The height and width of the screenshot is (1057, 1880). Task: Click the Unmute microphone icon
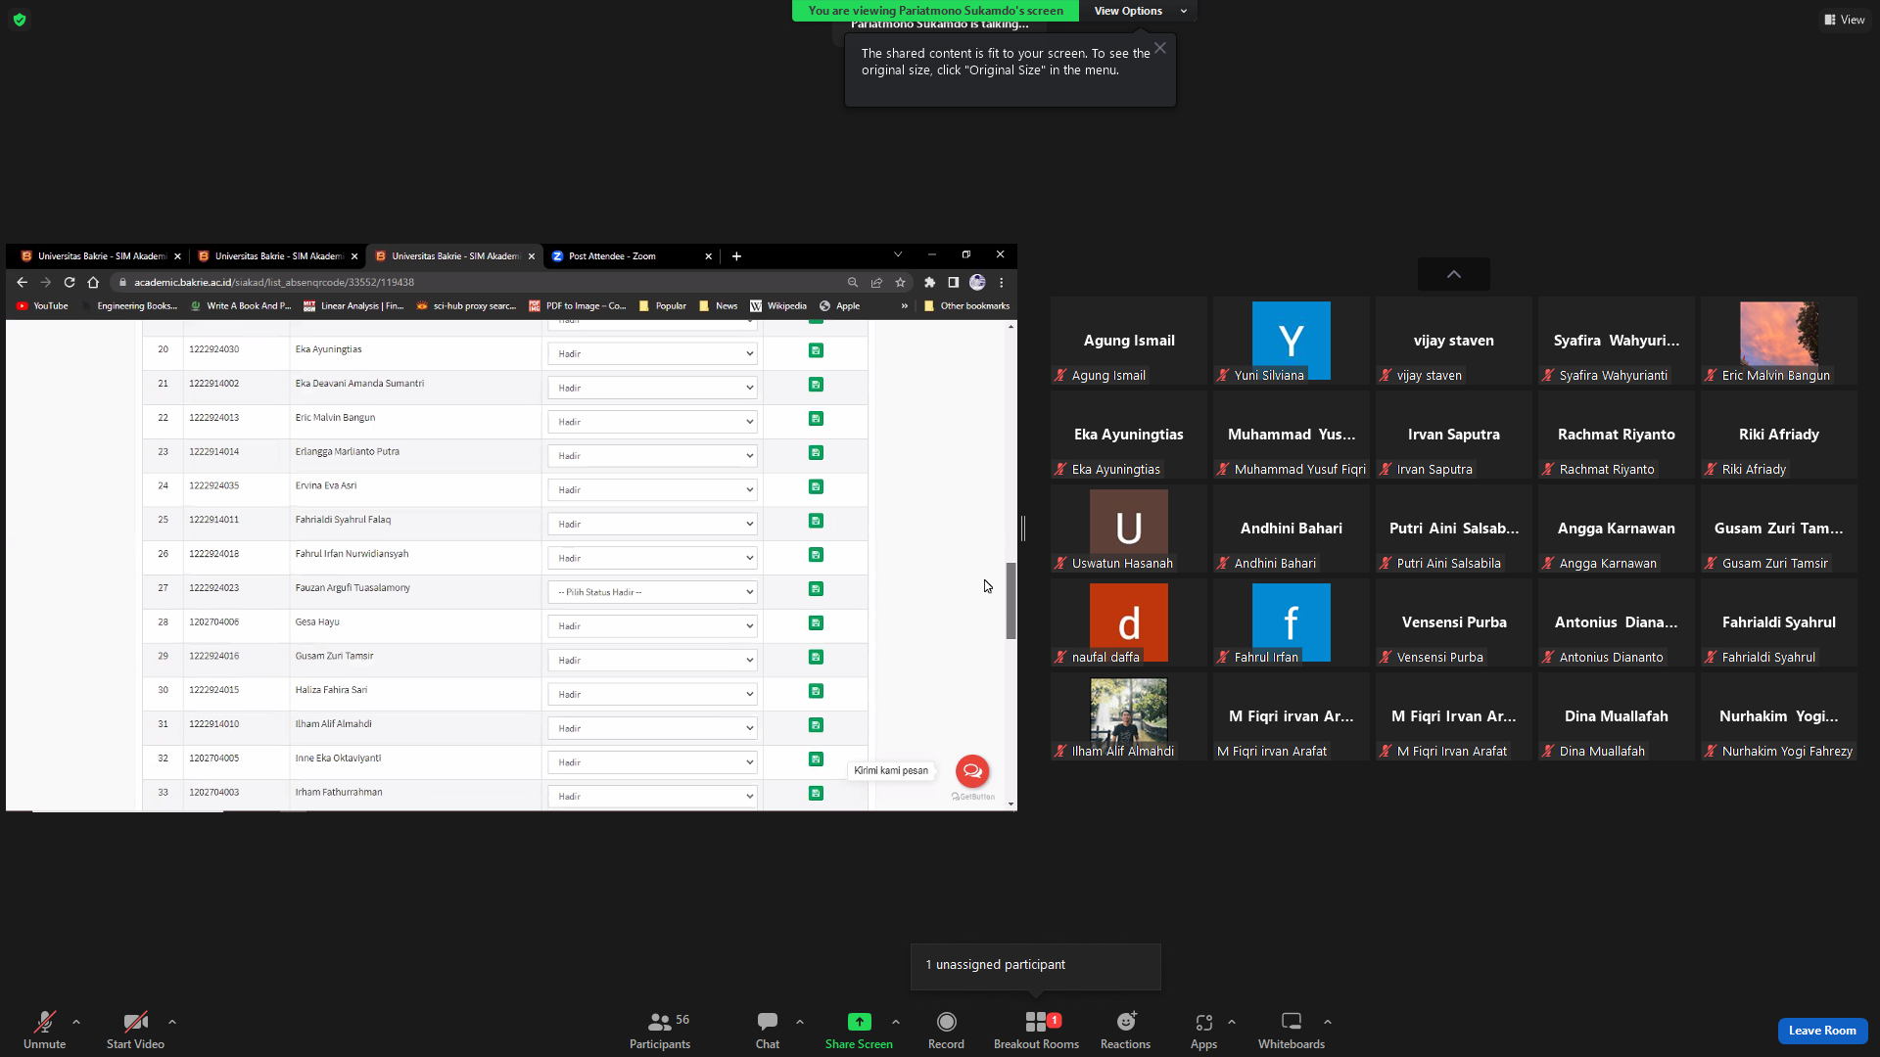44,1022
